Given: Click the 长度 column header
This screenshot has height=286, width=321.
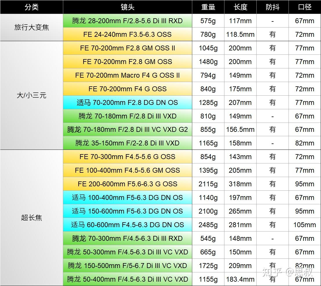Looking at the screenshot, I should pyautogui.click(x=240, y=7).
